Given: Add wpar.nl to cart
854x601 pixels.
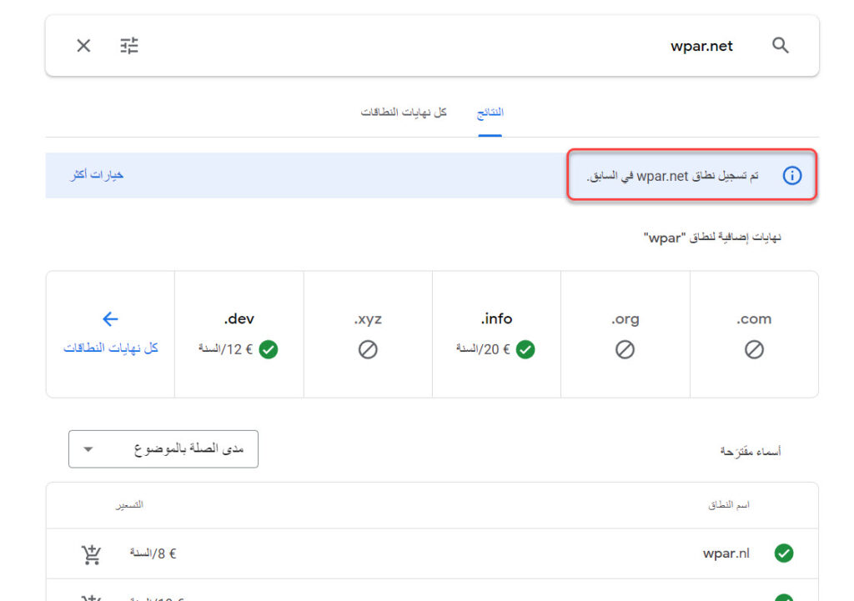Looking at the screenshot, I should point(91,553).
